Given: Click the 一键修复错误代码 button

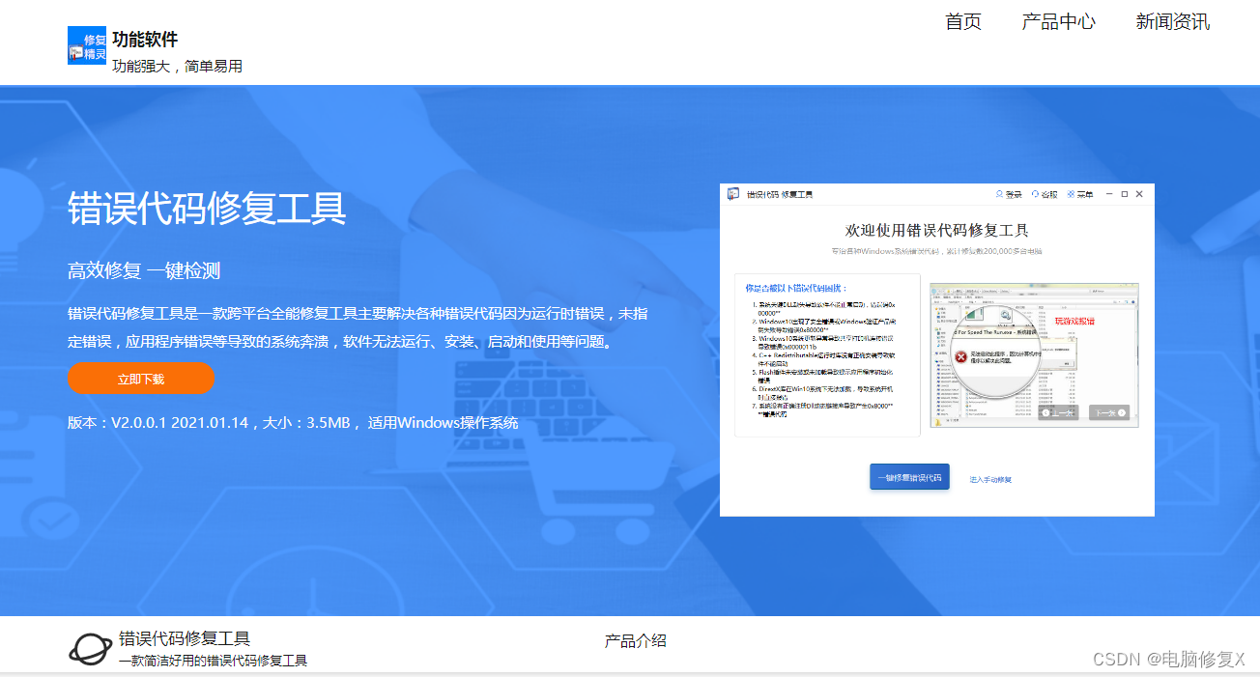Looking at the screenshot, I should pos(909,477).
